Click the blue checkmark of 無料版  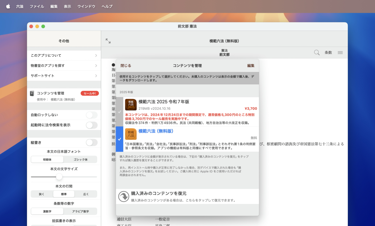tap(119, 139)
